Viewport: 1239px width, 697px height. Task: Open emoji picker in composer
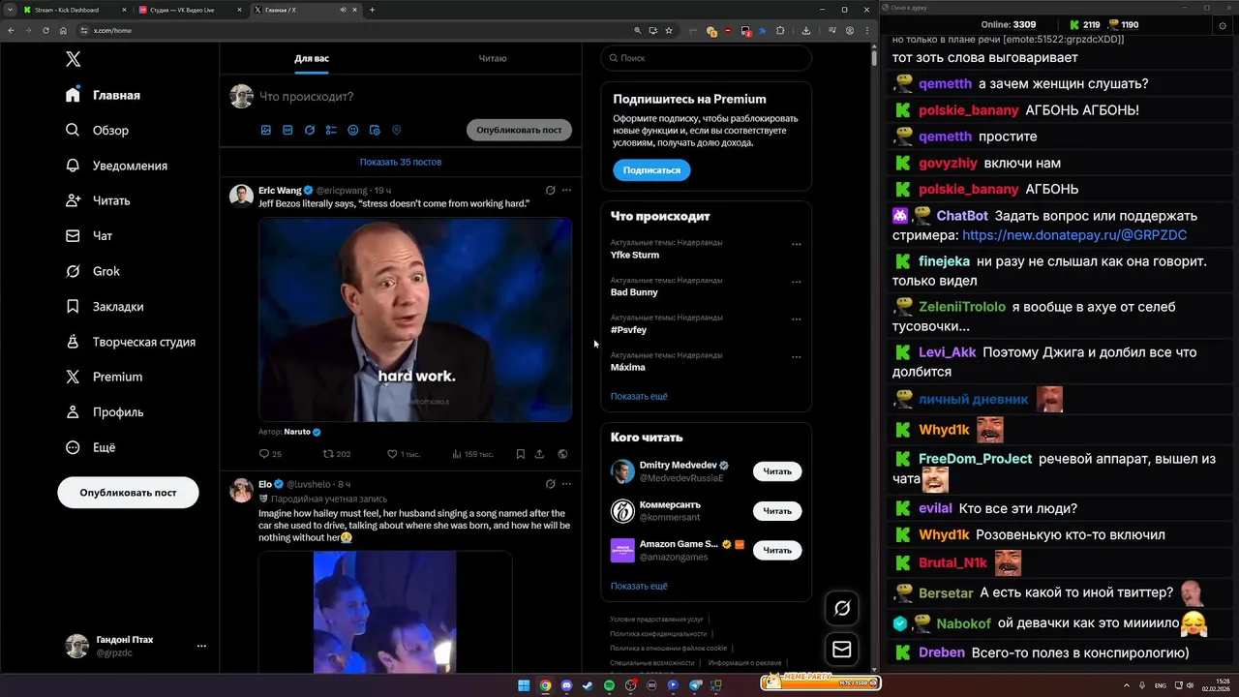click(x=353, y=130)
